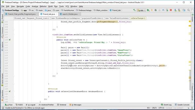
Task: Run the app with green play icon
Action: point(148,10)
